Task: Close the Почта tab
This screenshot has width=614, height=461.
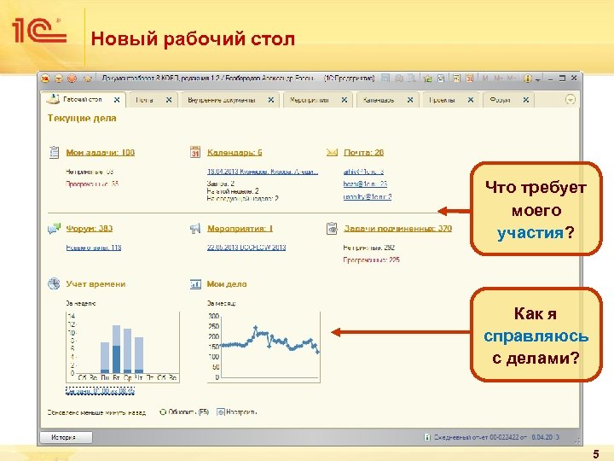Action: point(169,100)
